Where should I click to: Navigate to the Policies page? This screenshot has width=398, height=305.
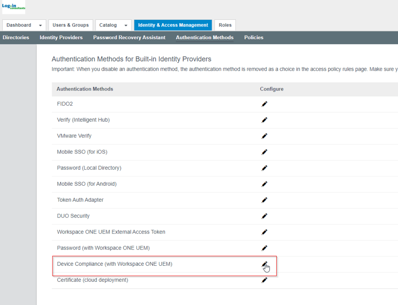coord(254,37)
